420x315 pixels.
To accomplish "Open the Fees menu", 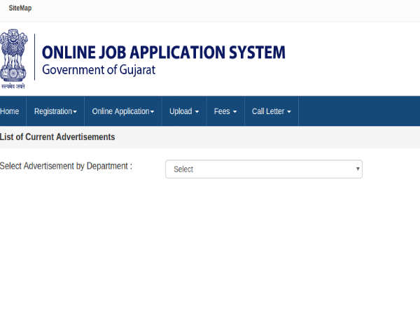I will click(x=225, y=111).
